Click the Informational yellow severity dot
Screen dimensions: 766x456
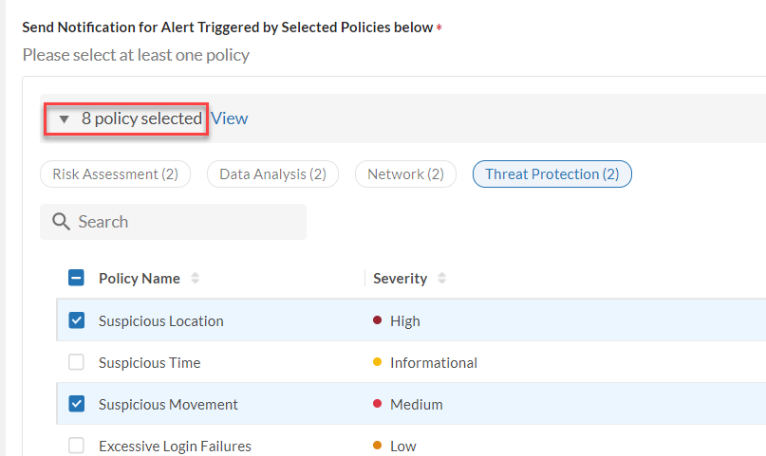(x=378, y=362)
